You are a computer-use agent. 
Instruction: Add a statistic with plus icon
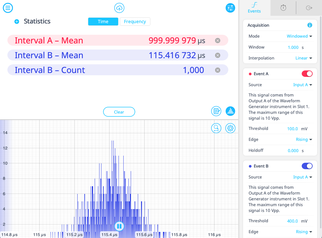(x=17, y=22)
